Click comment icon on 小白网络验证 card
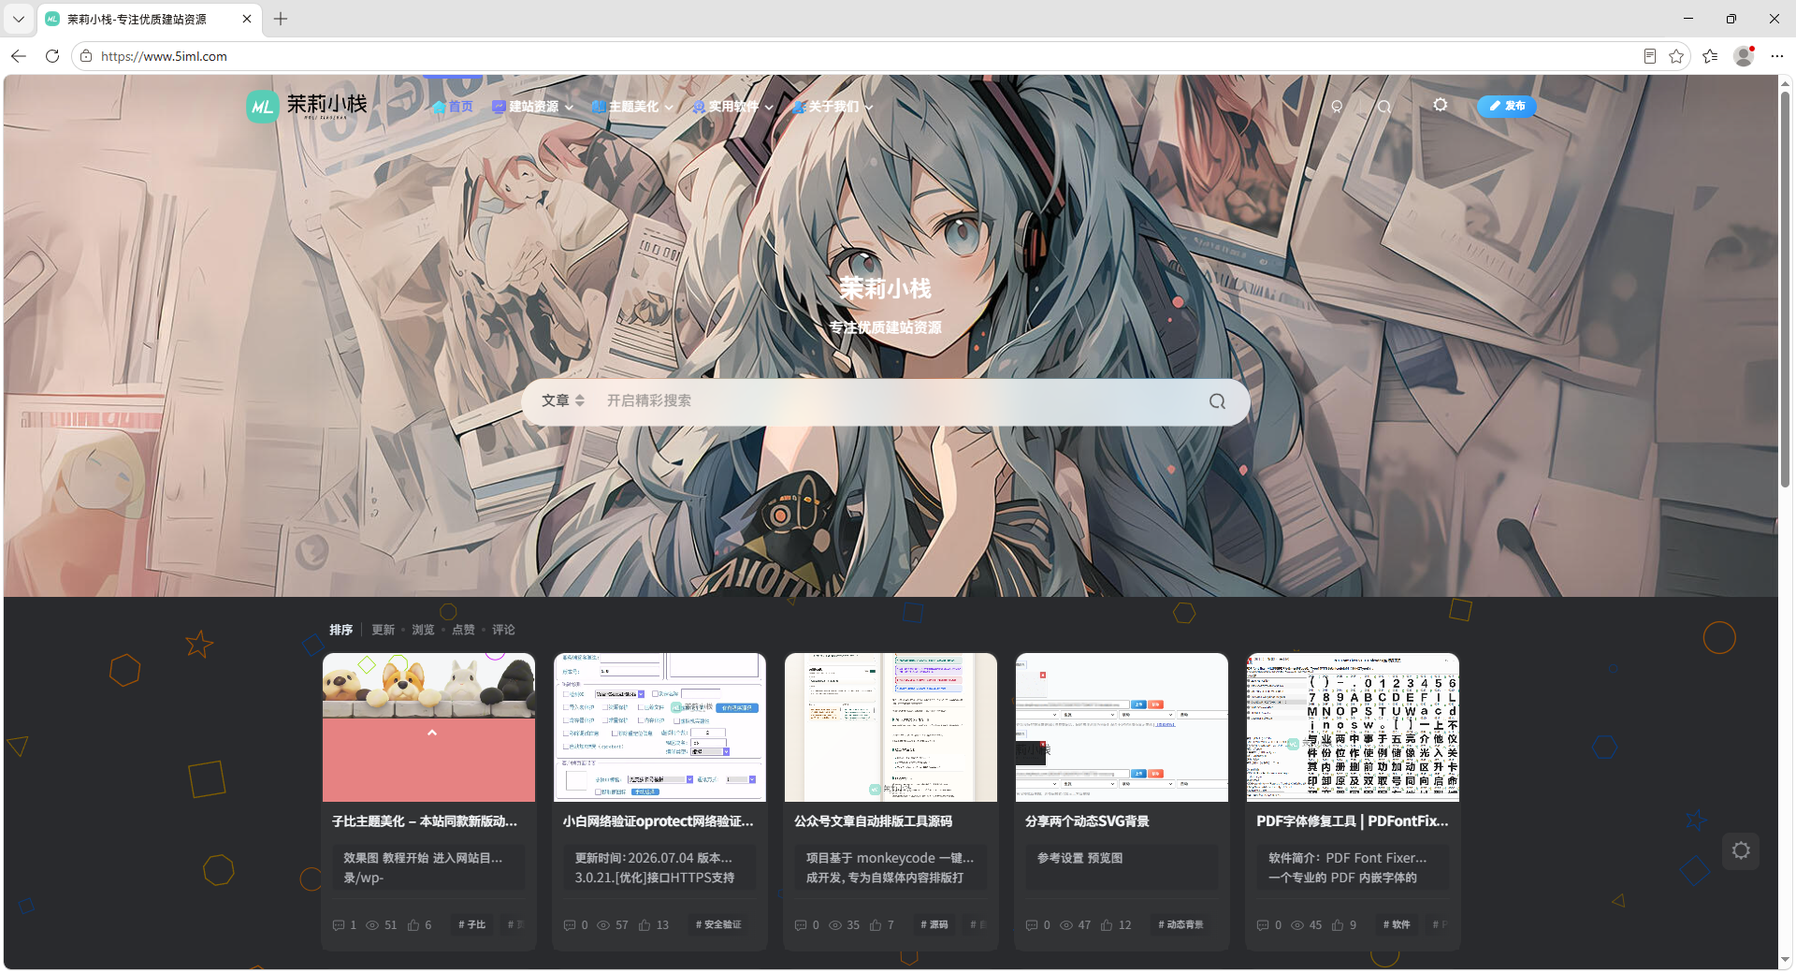Image resolution: width=1796 pixels, height=973 pixels. pos(570,925)
